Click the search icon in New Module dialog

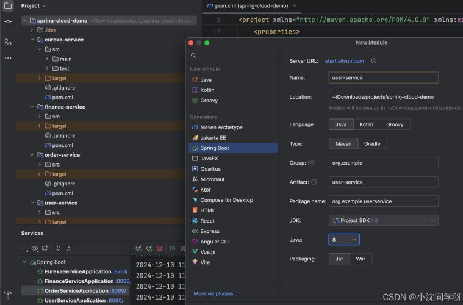tap(193, 56)
